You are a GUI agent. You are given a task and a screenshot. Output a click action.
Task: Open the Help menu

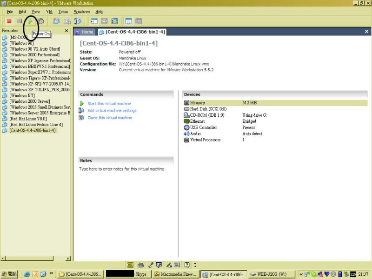point(99,11)
